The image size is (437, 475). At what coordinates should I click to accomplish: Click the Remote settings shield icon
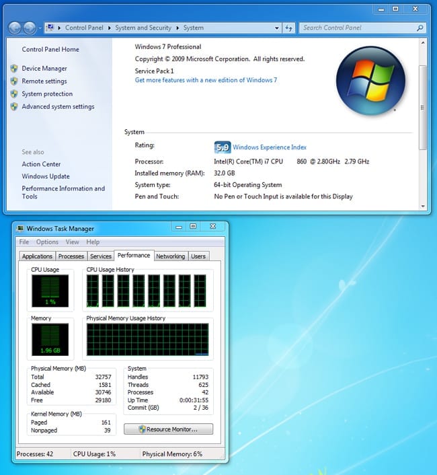(14, 81)
